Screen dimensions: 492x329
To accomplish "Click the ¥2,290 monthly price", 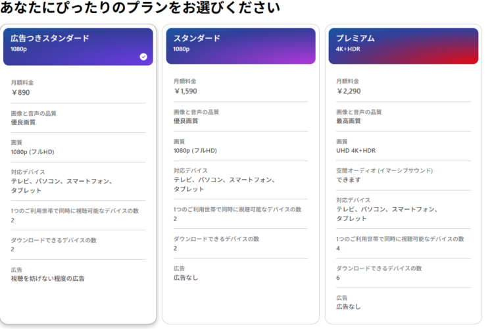I will point(349,91).
